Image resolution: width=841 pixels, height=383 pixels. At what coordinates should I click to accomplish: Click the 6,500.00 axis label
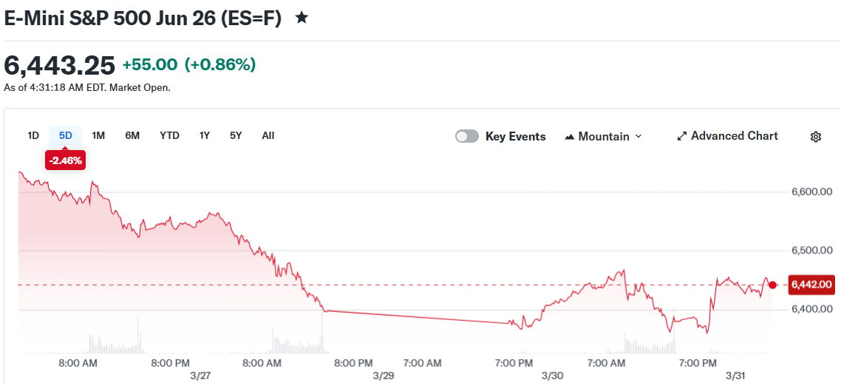coord(812,251)
